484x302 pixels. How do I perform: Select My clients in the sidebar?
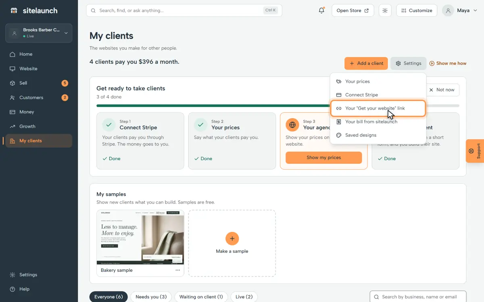coord(39,141)
